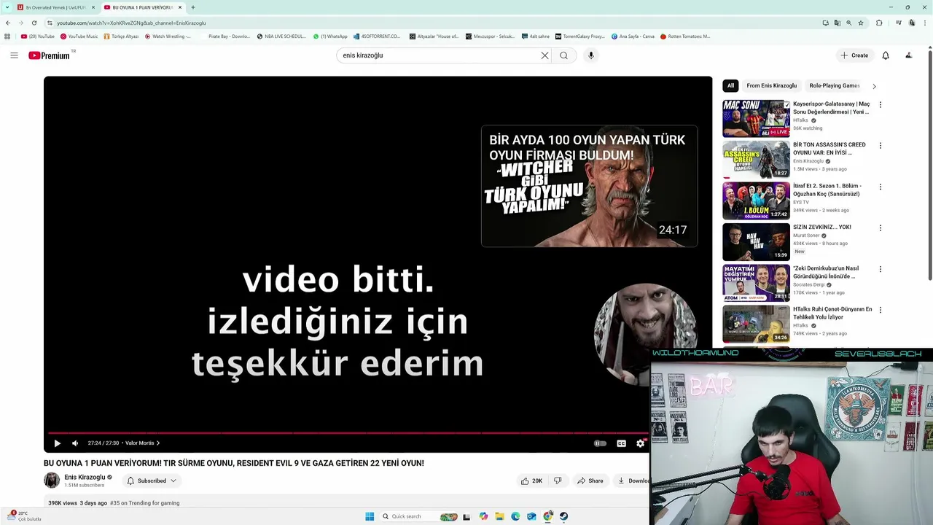Click the browser address bar URL
This screenshot has width=933, height=525.
coord(131,23)
